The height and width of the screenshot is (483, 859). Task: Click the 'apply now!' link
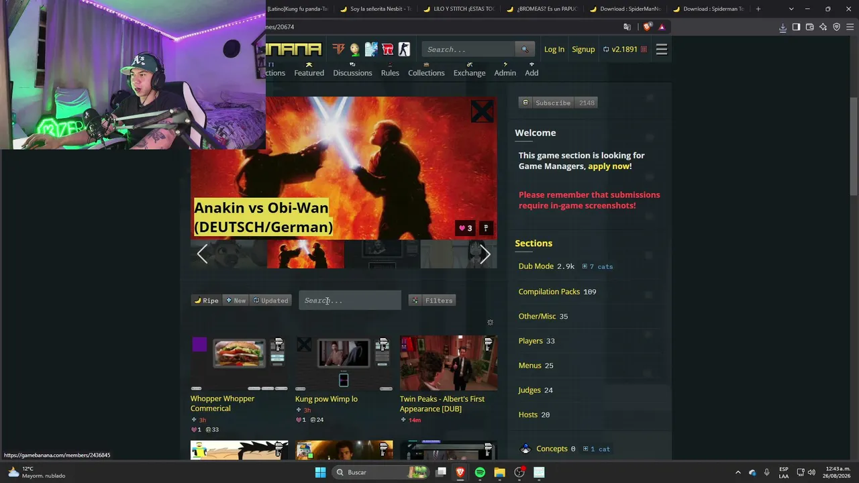[609, 166]
